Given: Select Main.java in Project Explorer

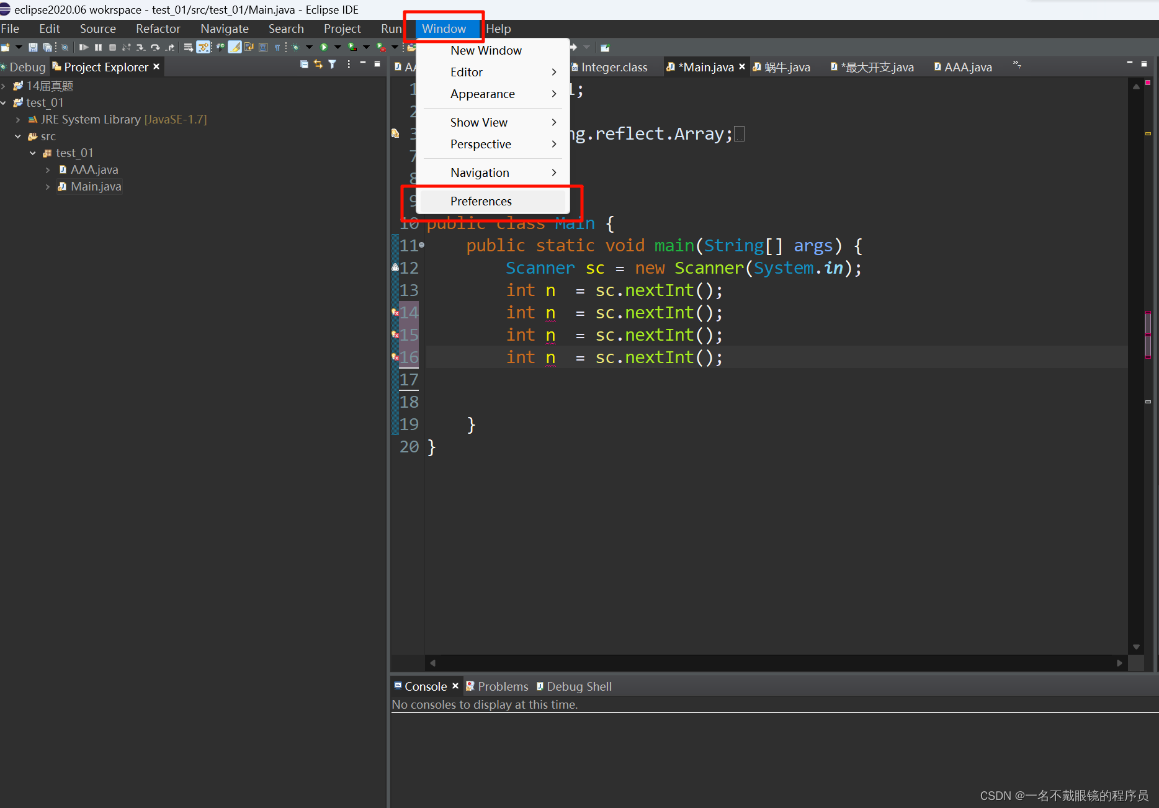Looking at the screenshot, I should pos(96,186).
